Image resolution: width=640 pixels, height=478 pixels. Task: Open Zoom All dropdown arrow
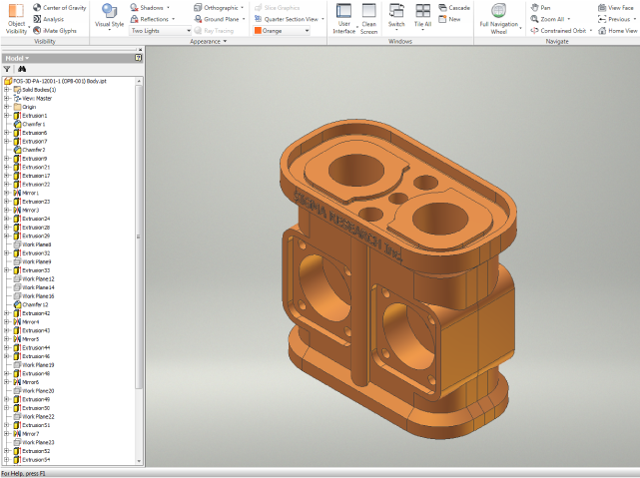coord(568,19)
